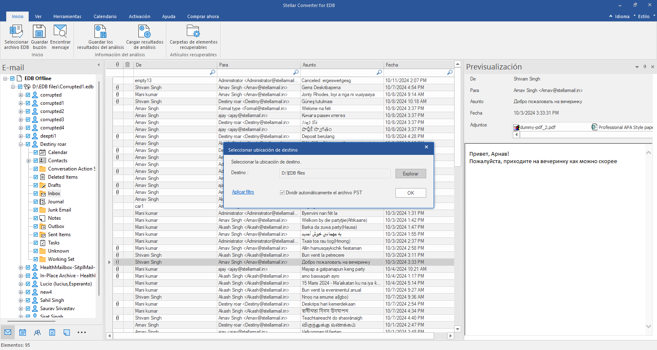This screenshot has width=657, height=350.
Task: Click OK in destination dialog
Action: (x=411, y=193)
